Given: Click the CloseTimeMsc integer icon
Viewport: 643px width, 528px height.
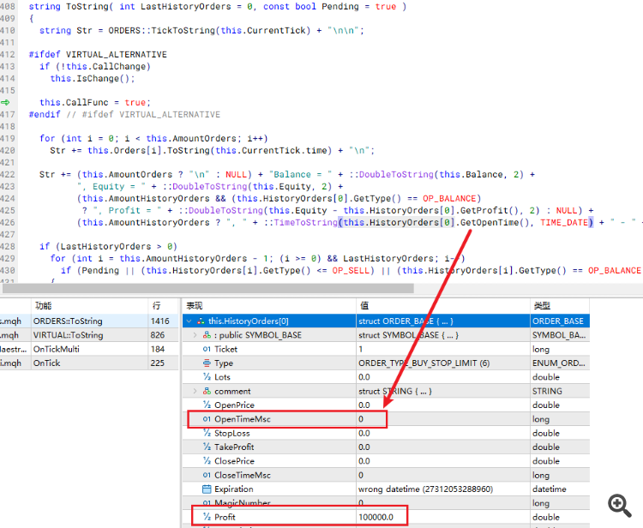Looking at the screenshot, I should point(207,475).
